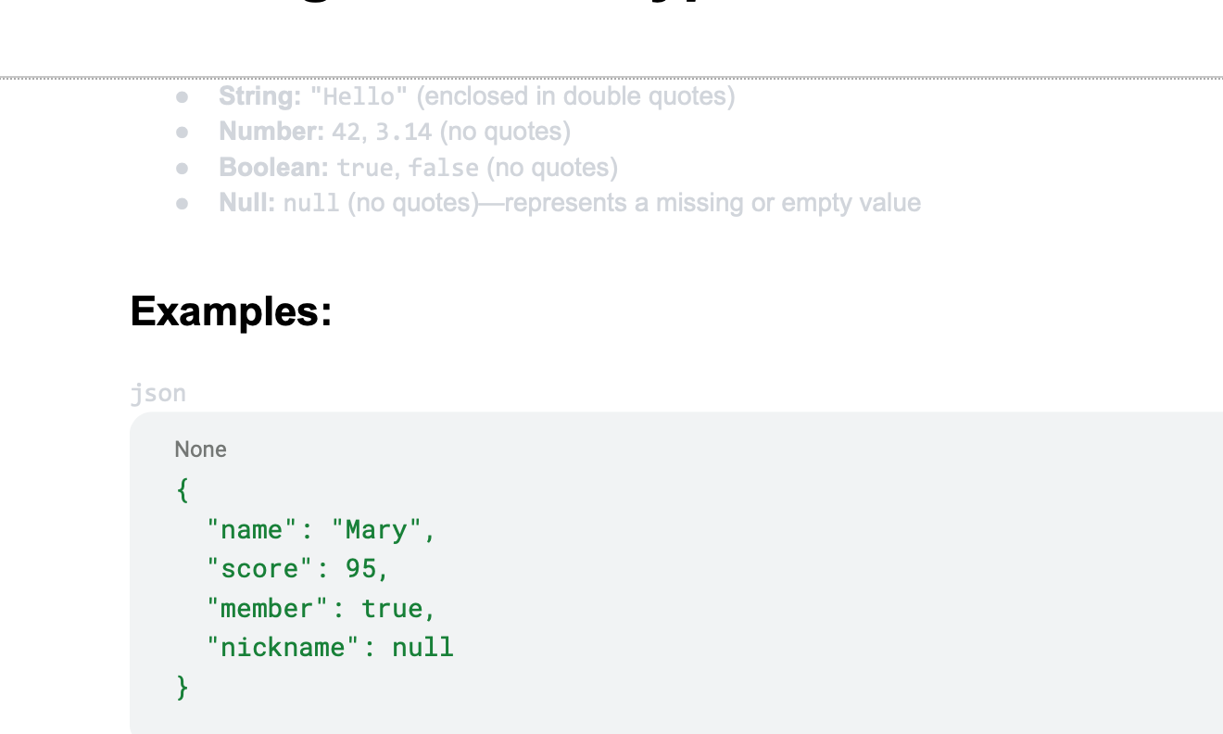The width and height of the screenshot is (1223, 734).
Task: Click the opening curly brace in code
Action: [183, 490]
